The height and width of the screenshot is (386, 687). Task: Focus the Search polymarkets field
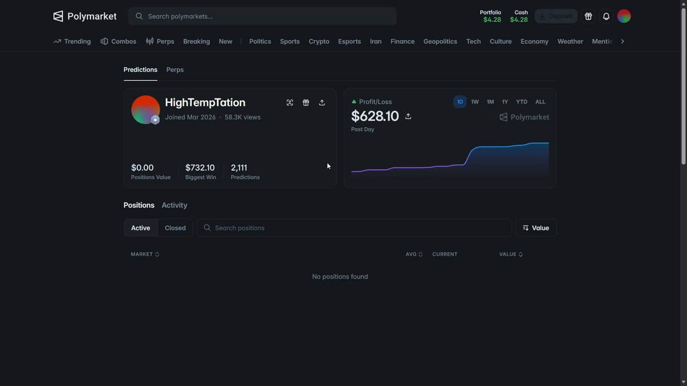click(x=262, y=16)
